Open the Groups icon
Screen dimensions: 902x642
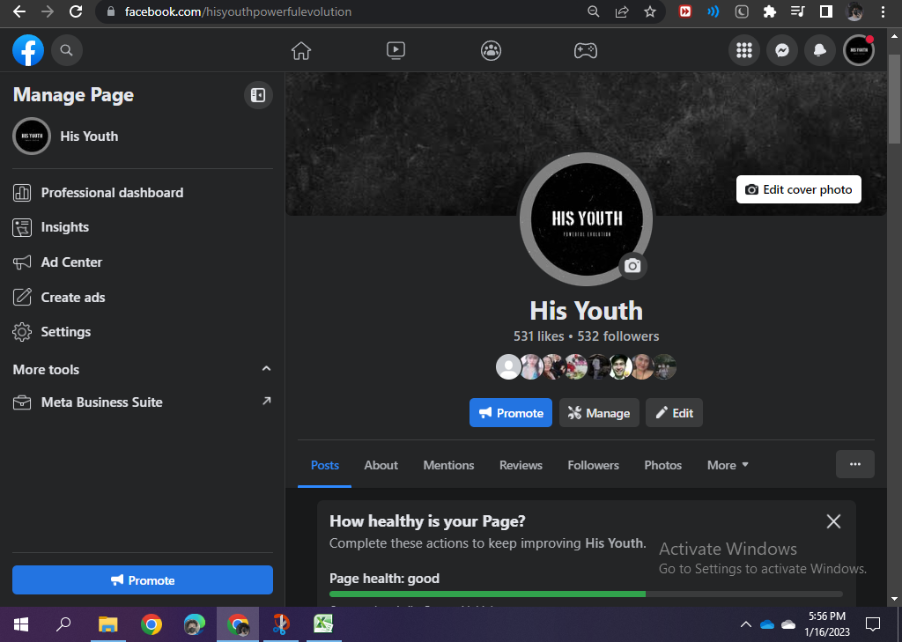point(491,50)
